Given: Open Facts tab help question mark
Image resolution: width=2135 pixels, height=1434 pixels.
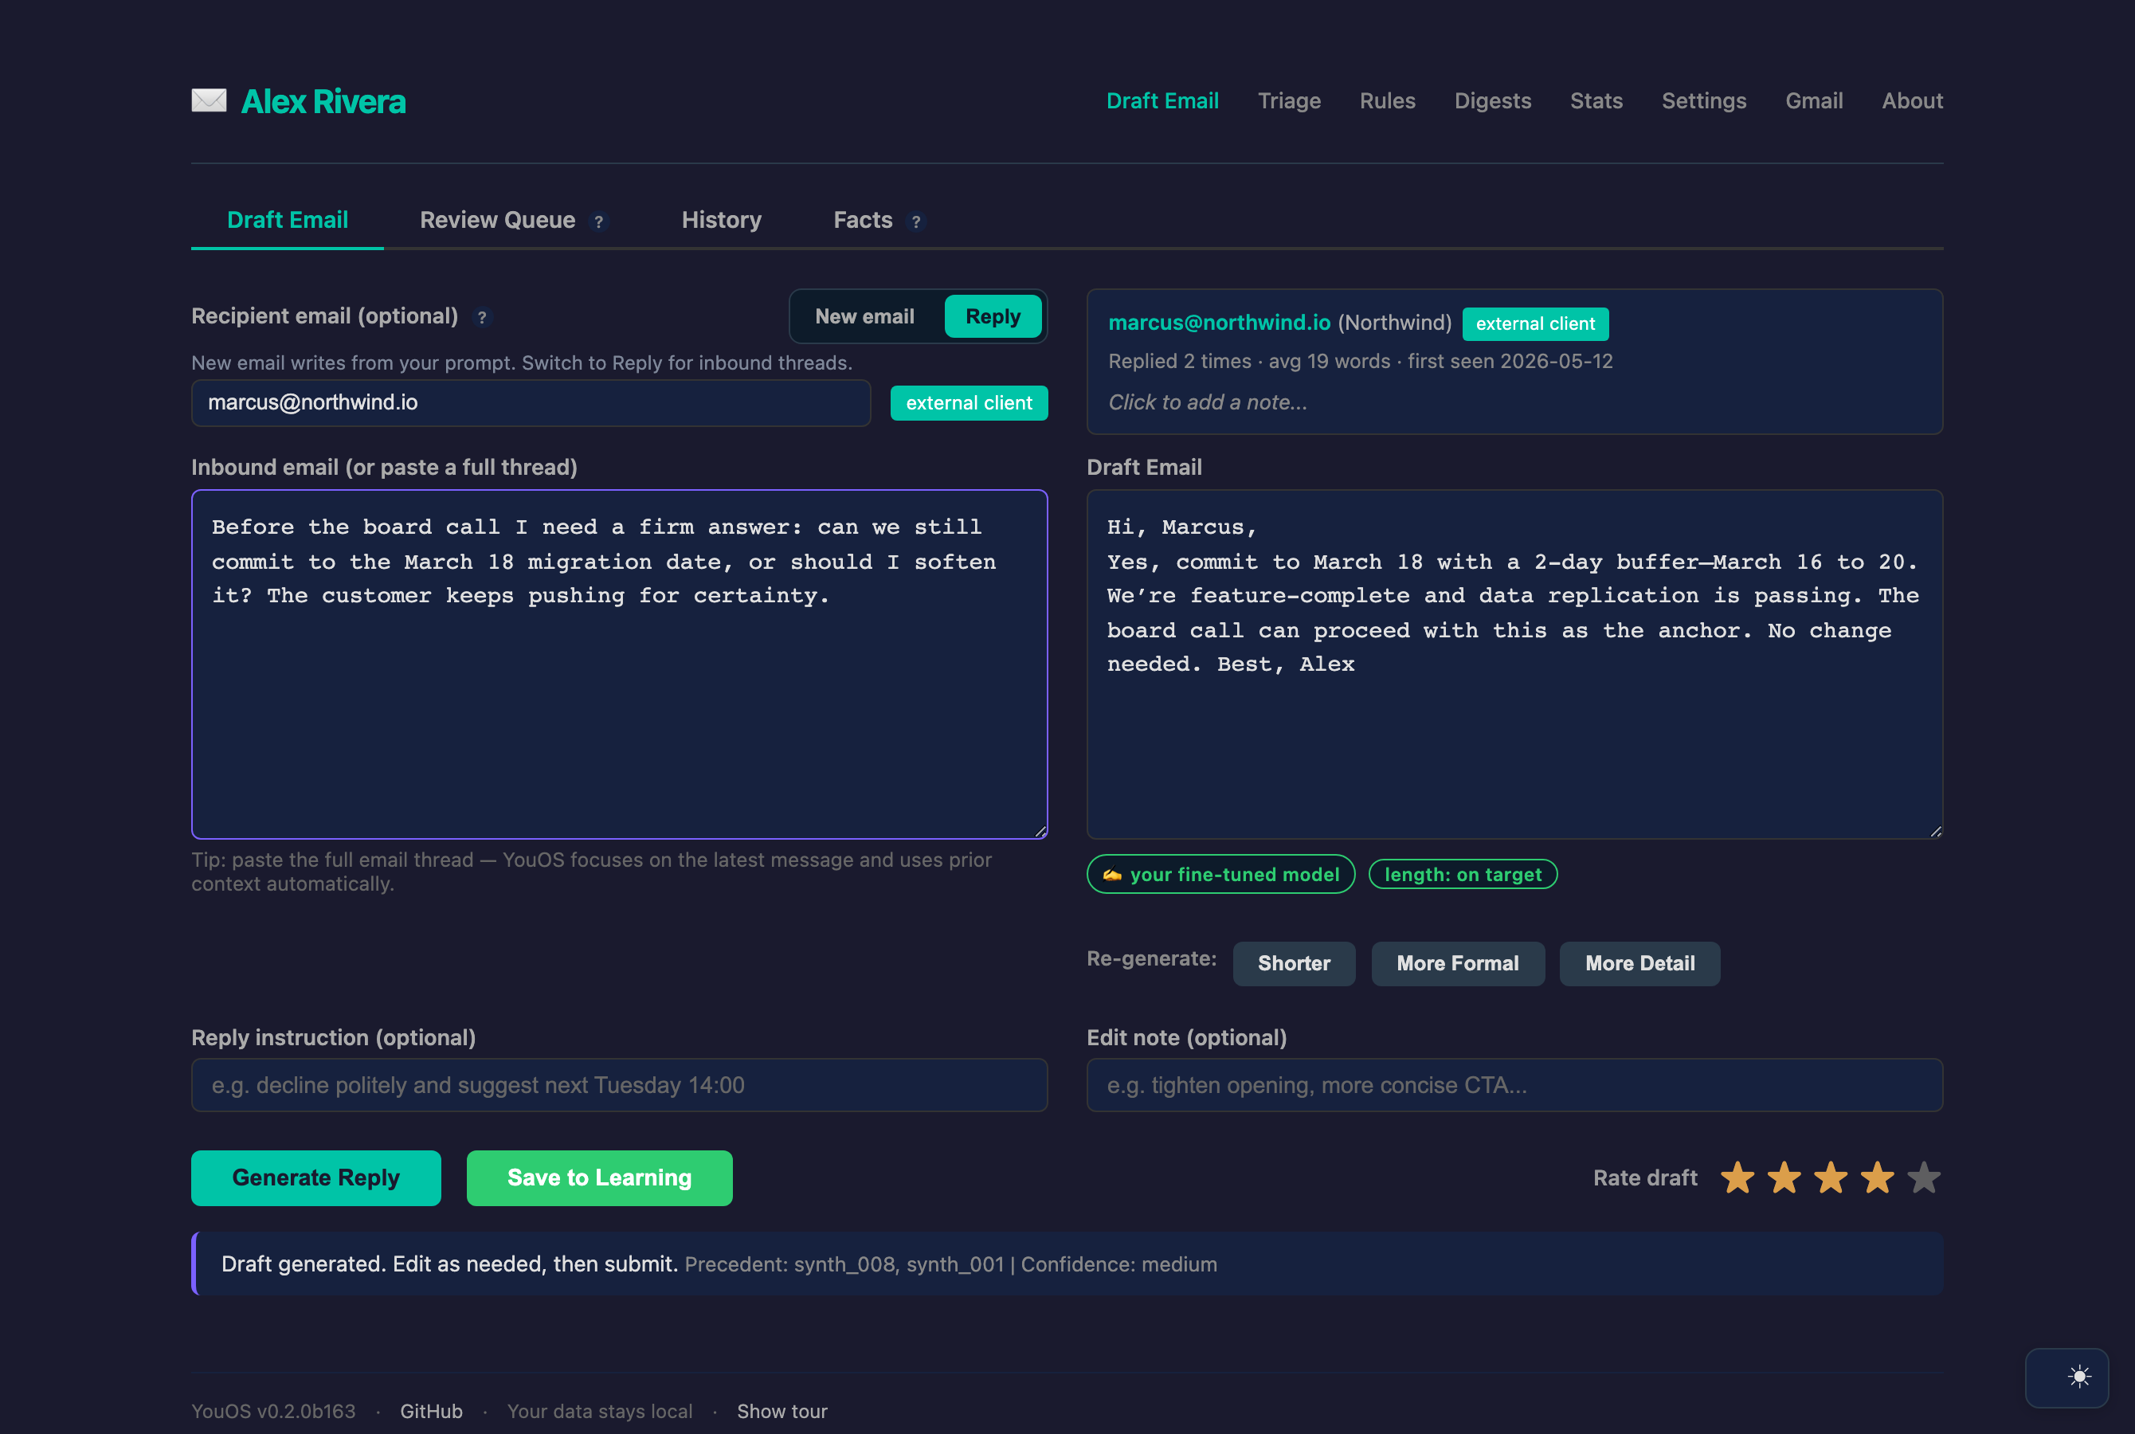Looking at the screenshot, I should click(916, 221).
